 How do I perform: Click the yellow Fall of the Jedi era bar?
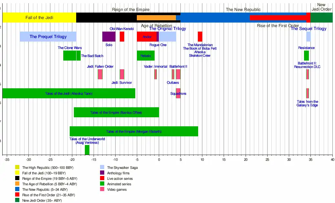coord(39,18)
